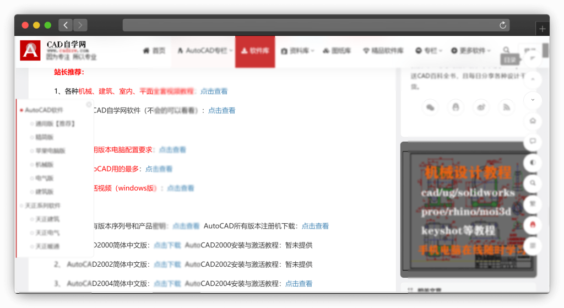Expand the 资料库 nav dropdown
Screen dimensions: 564x308
[x=297, y=51]
